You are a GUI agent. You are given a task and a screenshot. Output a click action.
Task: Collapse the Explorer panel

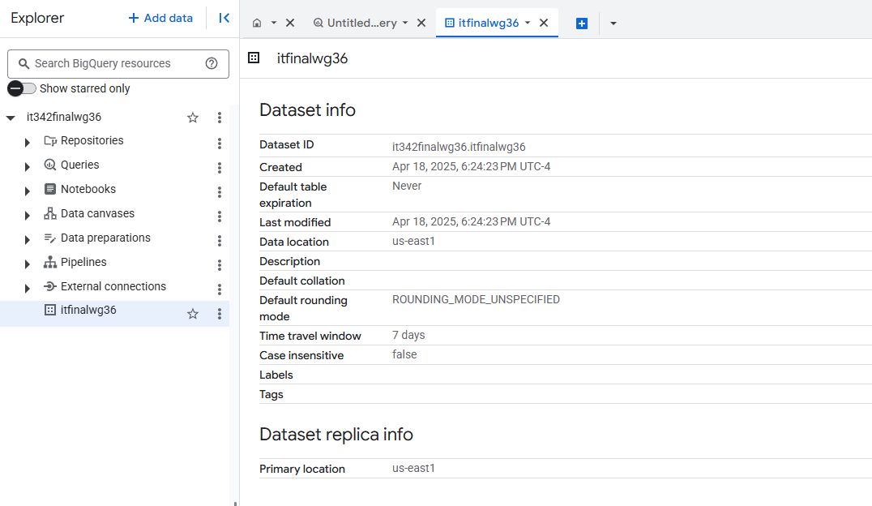[224, 18]
